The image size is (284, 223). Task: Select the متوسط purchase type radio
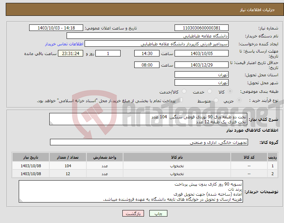[216, 100]
